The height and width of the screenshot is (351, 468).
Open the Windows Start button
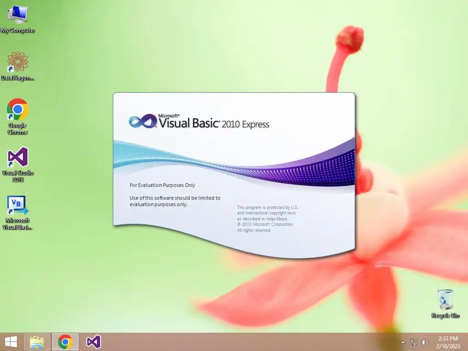(x=11, y=342)
